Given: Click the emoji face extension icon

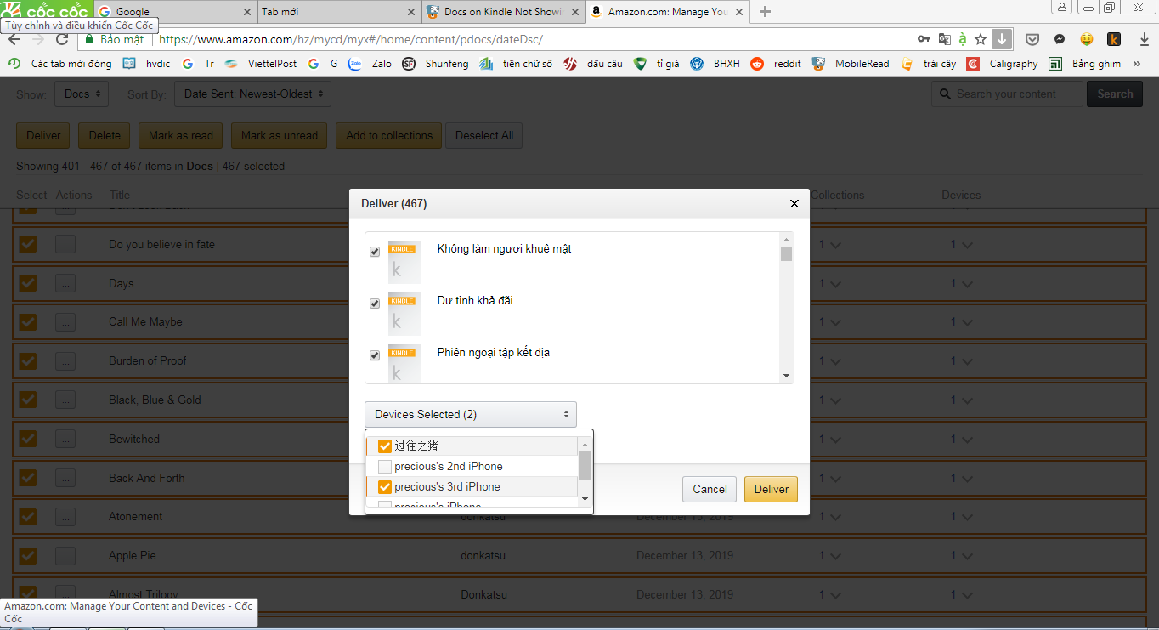Looking at the screenshot, I should pyautogui.click(x=1086, y=39).
